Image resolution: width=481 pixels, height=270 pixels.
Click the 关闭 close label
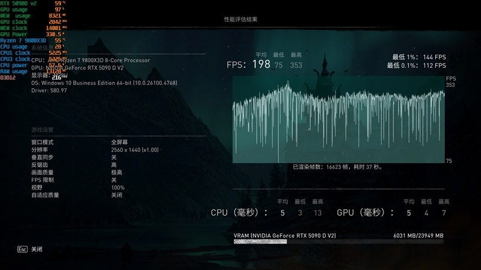click(37, 249)
